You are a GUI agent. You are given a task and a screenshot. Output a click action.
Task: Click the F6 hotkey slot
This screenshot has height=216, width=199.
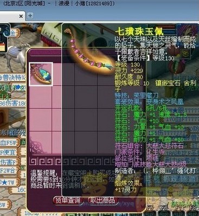(x=164, y=211)
